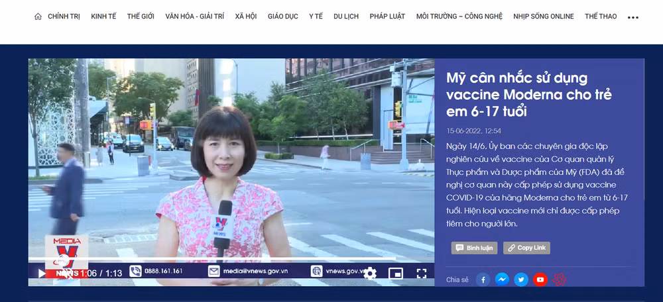The width and height of the screenshot is (663, 302).
Task: Select the Thể thao menu item
Action: [x=601, y=17]
